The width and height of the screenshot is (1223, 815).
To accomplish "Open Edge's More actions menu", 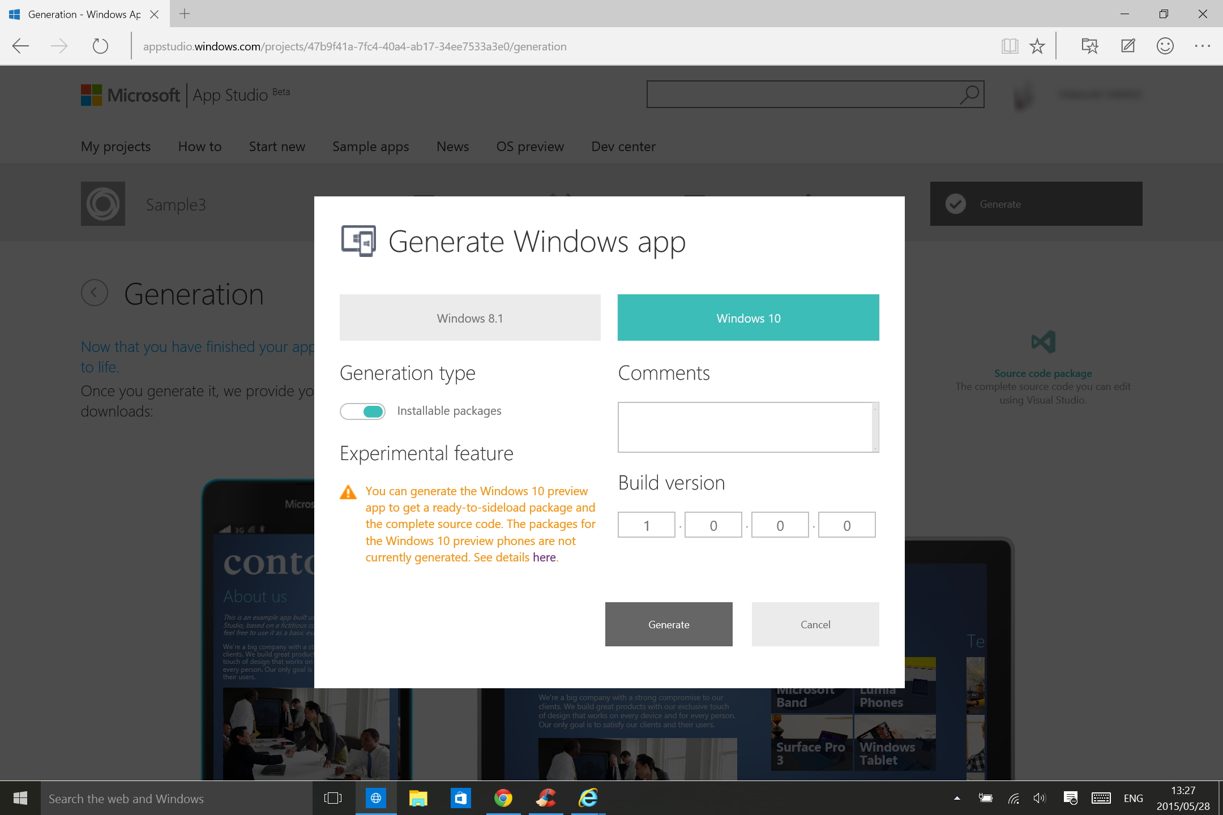I will point(1203,46).
